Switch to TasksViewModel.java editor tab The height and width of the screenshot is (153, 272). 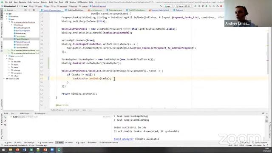tap(76, 10)
